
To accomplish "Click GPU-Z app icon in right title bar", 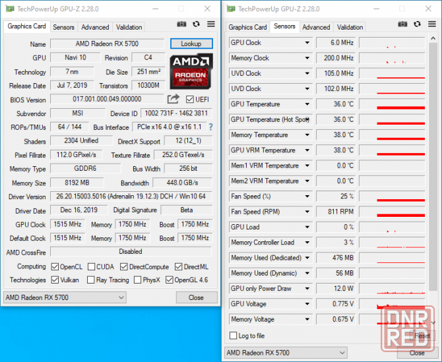I will click(231, 9).
